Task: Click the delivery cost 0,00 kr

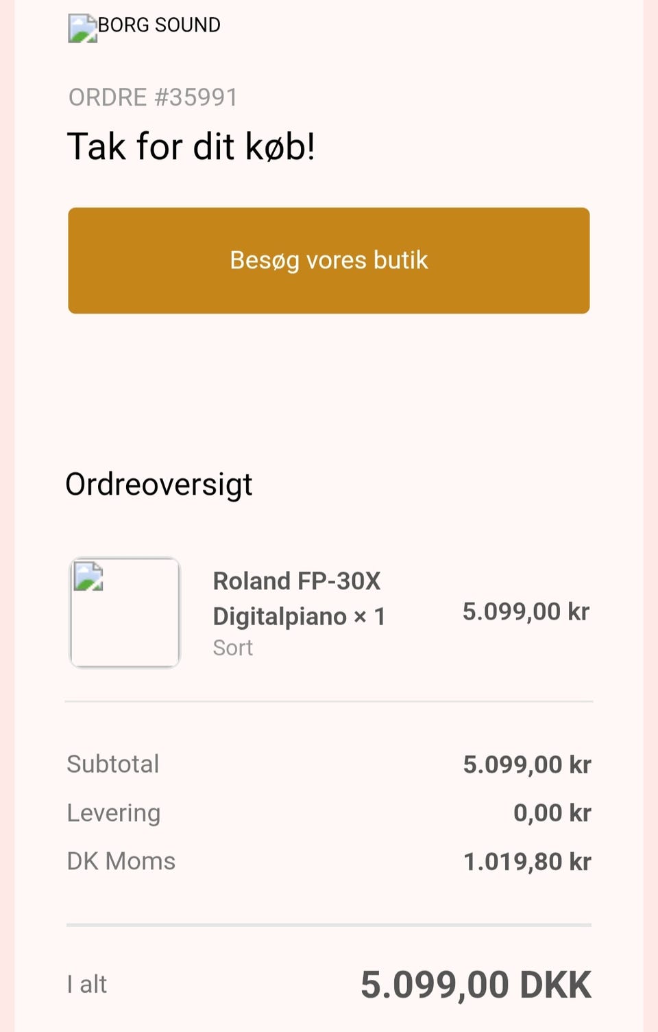Action: point(552,813)
